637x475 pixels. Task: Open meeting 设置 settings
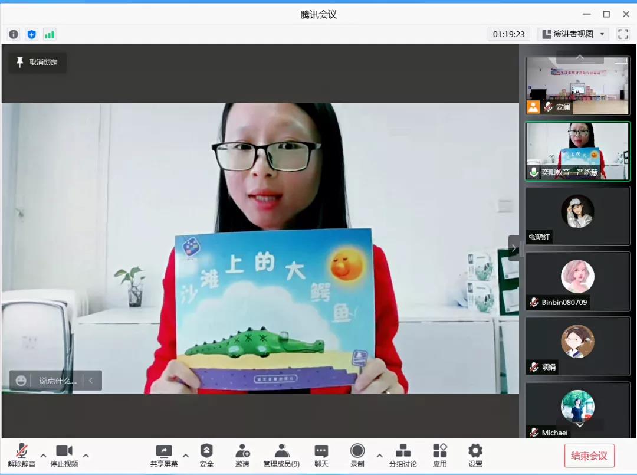click(475, 455)
